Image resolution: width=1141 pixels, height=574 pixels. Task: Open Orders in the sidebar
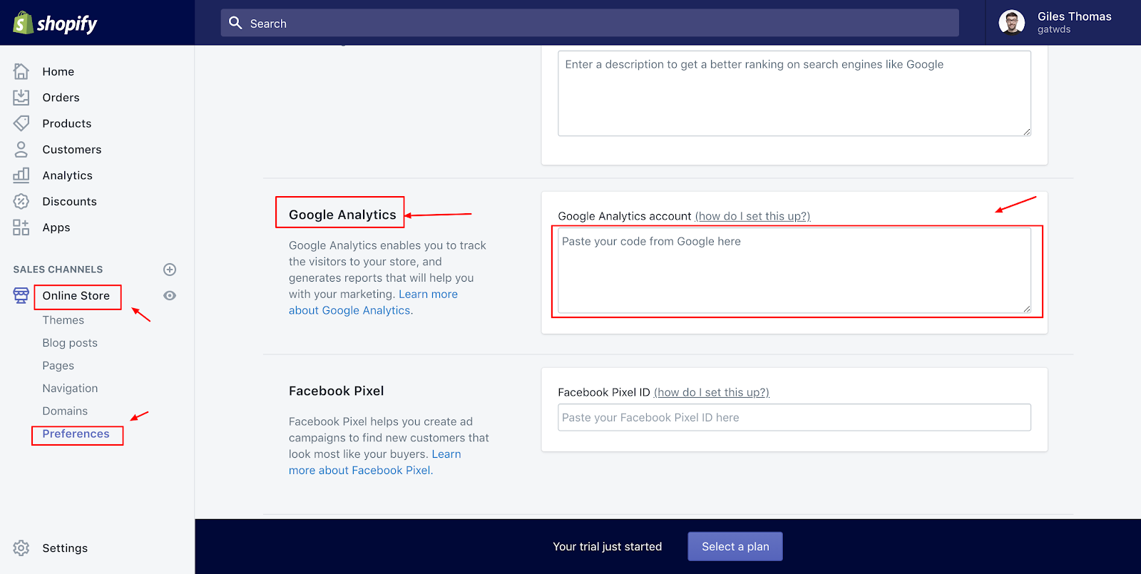(x=61, y=97)
